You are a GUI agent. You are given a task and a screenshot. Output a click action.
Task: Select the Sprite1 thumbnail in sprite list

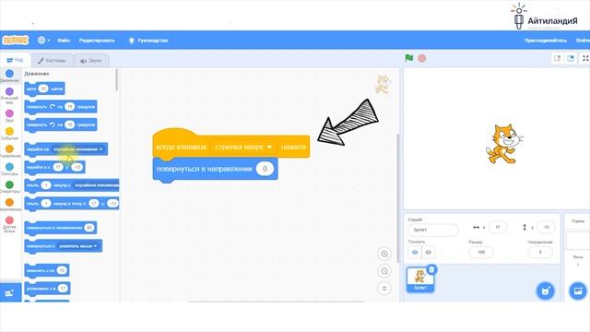point(420,279)
